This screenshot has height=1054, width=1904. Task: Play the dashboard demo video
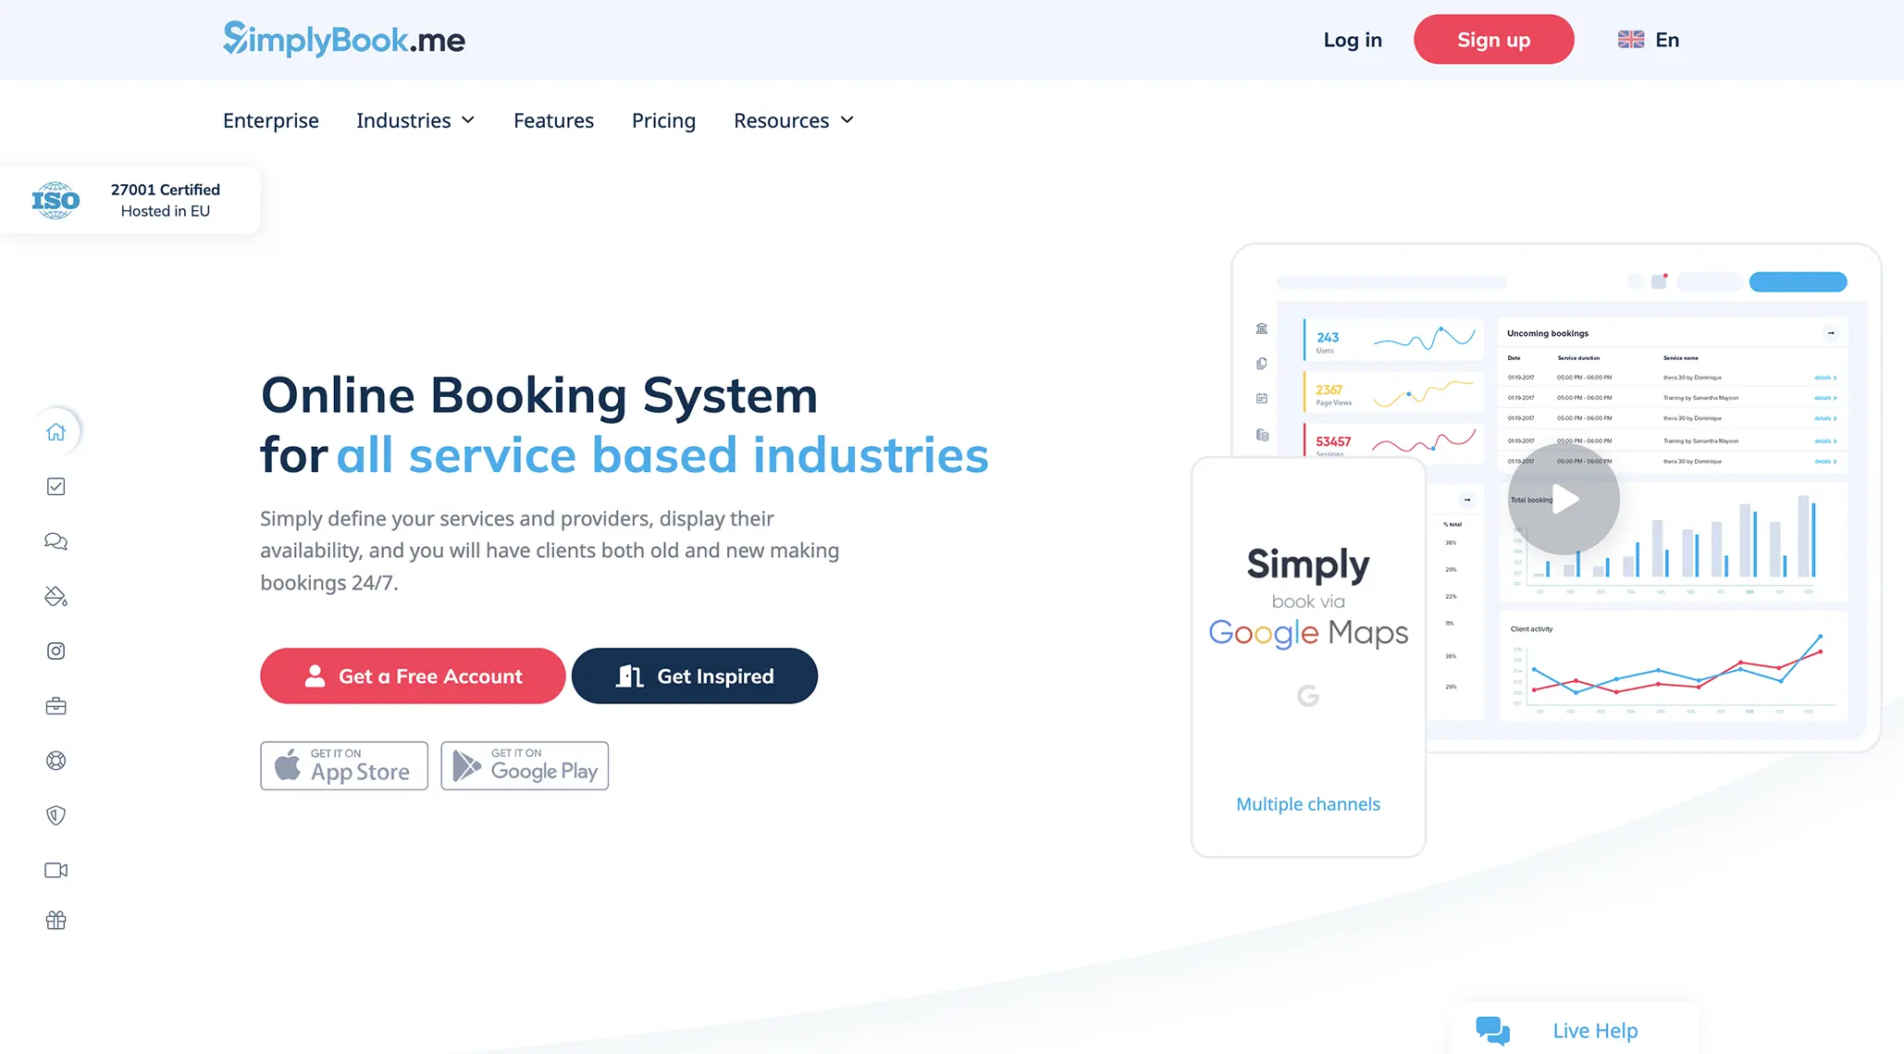point(1564,500)
